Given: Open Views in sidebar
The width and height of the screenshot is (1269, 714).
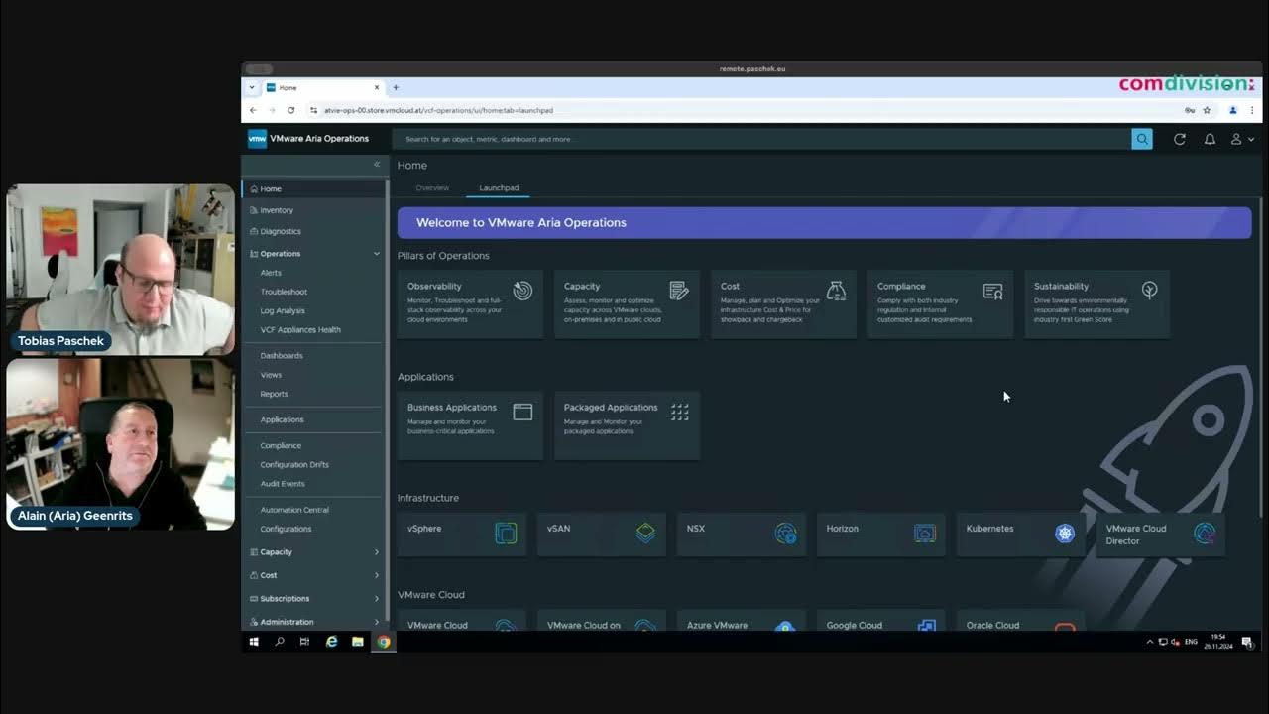Looking at the screenshot, I should 271,375.
